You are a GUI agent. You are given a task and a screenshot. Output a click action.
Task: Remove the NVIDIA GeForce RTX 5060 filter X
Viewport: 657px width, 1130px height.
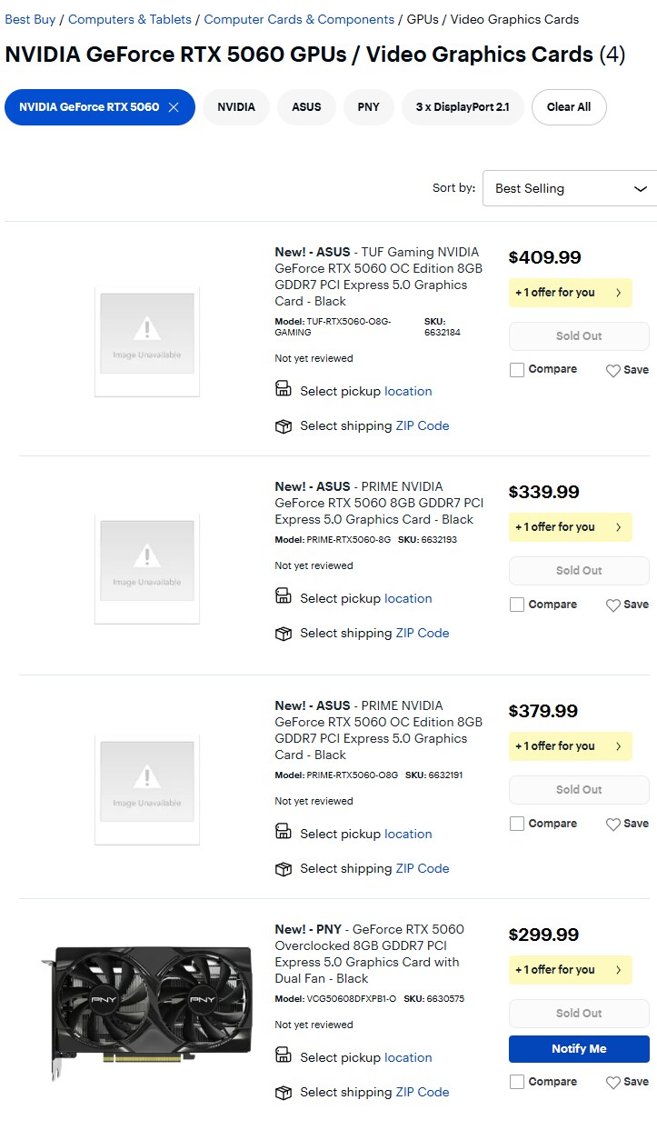point(174,107)
